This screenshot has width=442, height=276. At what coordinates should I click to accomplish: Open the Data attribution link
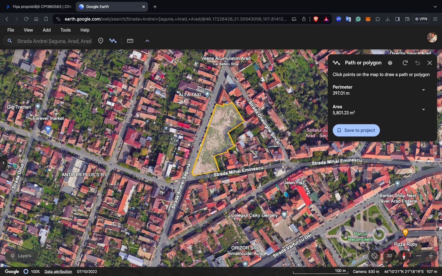(x=58, y=272)
